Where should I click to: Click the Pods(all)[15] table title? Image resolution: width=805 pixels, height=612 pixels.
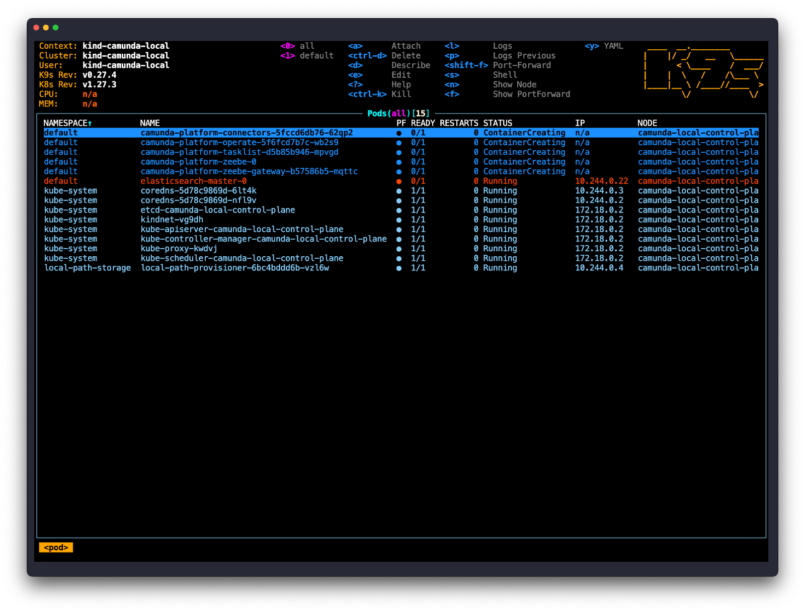pos(398,114)
